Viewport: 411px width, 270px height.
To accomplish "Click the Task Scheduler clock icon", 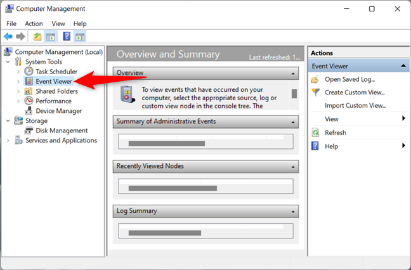I will (x=29, y=71).
